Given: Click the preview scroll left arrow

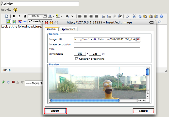Looking at the screenshot, I should coord(140,100).
